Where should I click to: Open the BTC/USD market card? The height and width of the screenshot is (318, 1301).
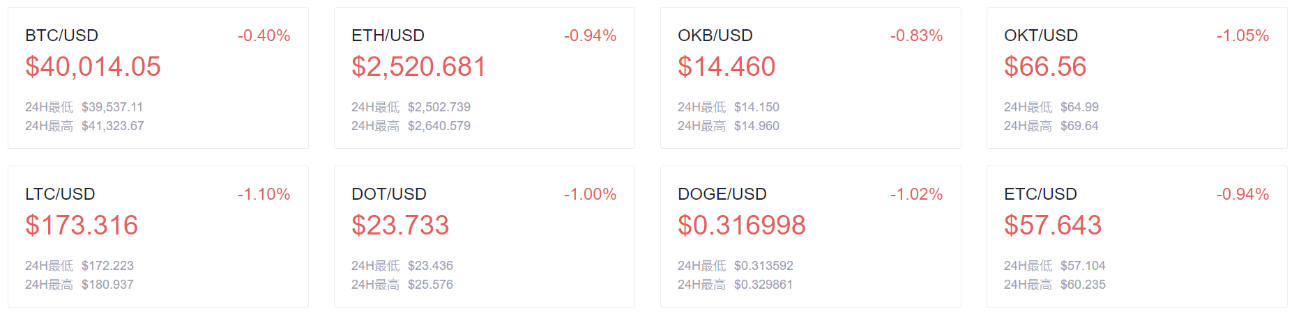coord(158,78)
